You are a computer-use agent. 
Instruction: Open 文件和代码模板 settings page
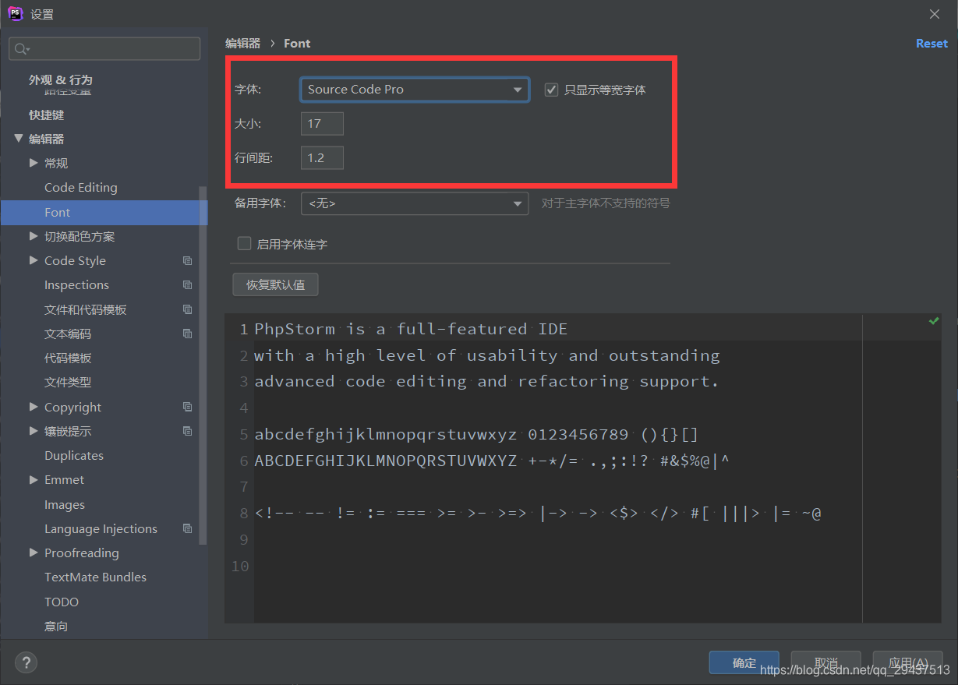pos(85,309)
